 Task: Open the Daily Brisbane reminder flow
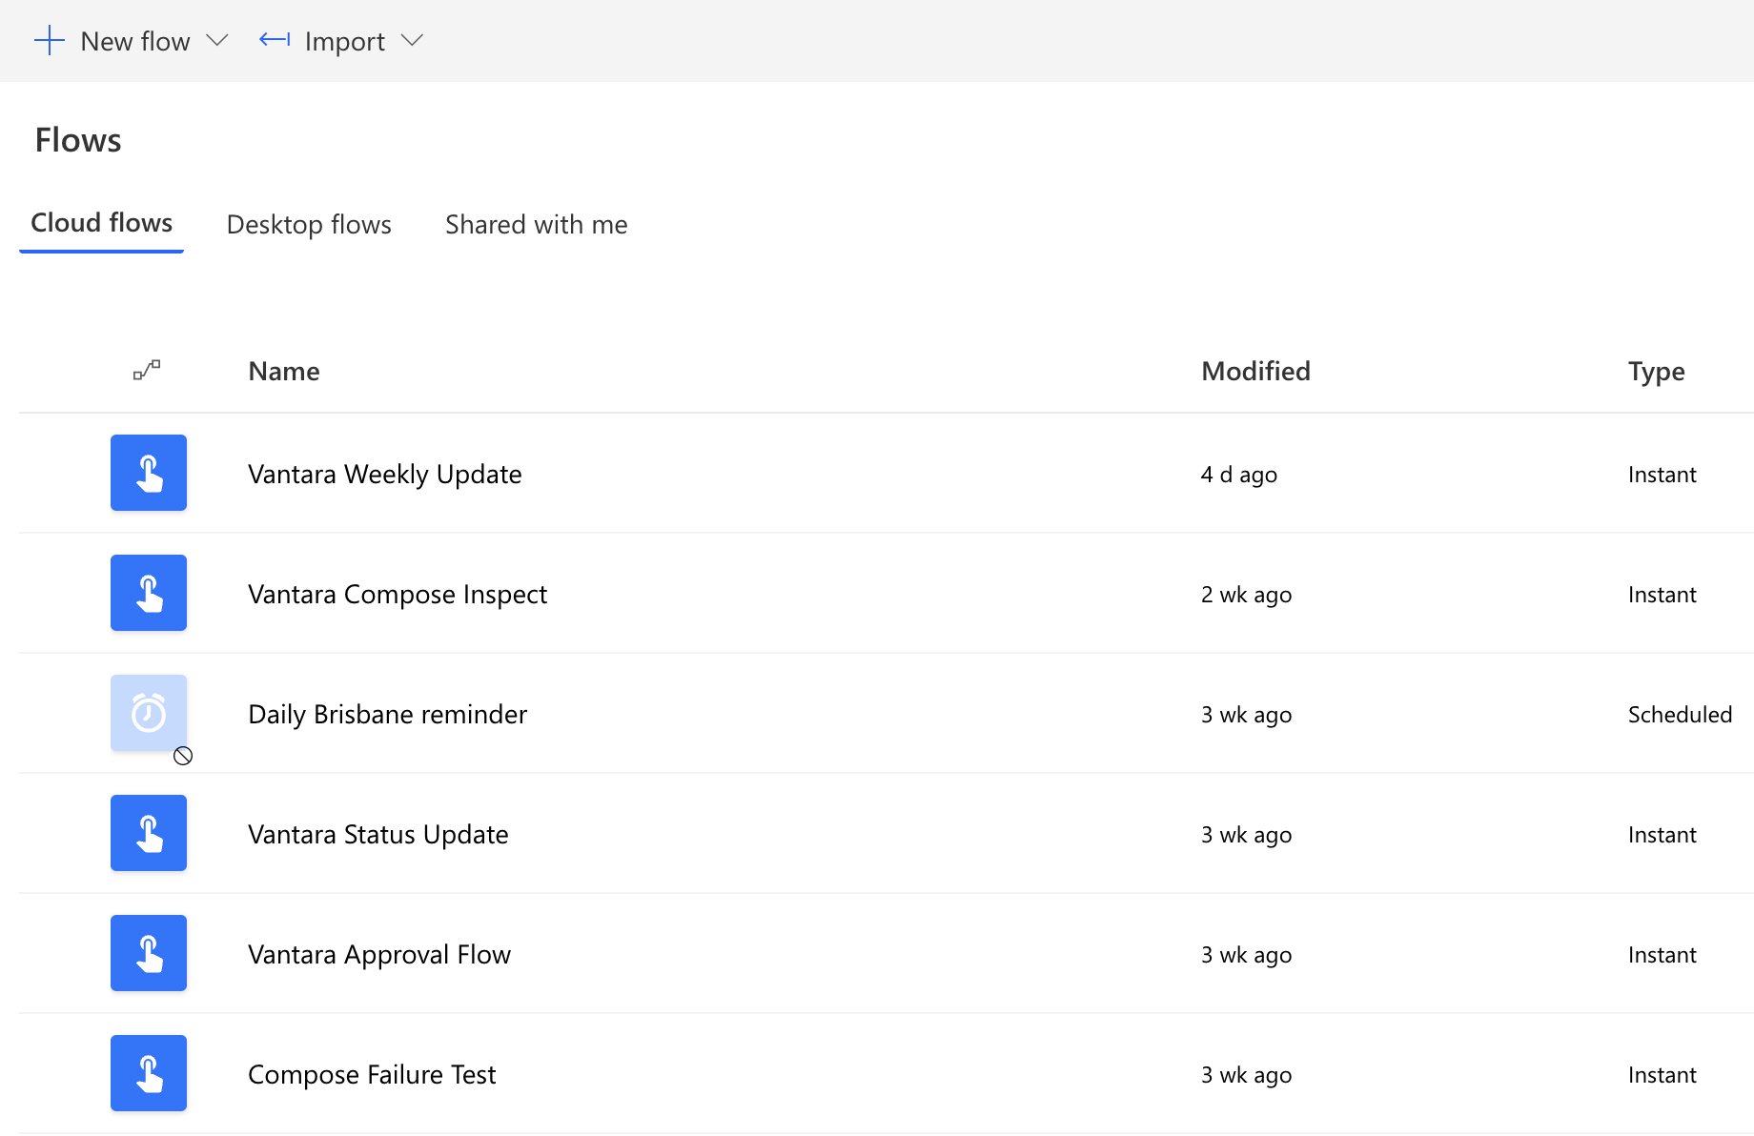(387, 715)
